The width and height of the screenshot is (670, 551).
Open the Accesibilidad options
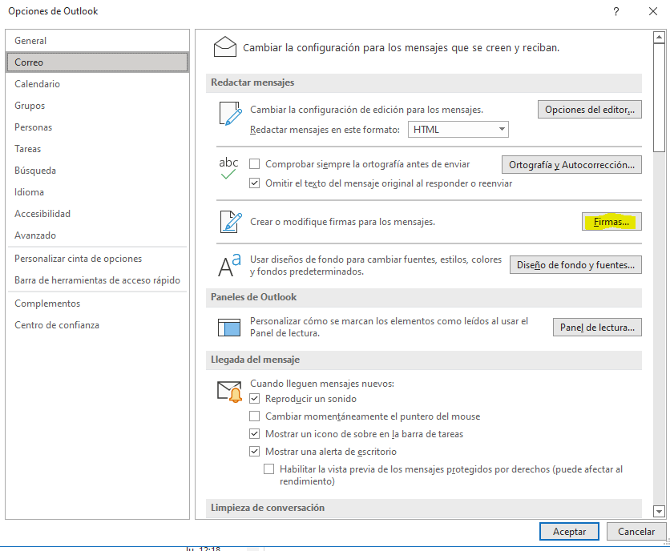click(x=98, y=214)
